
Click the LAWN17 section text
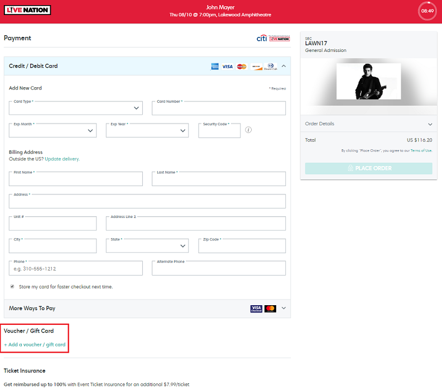tap(316, 43)
